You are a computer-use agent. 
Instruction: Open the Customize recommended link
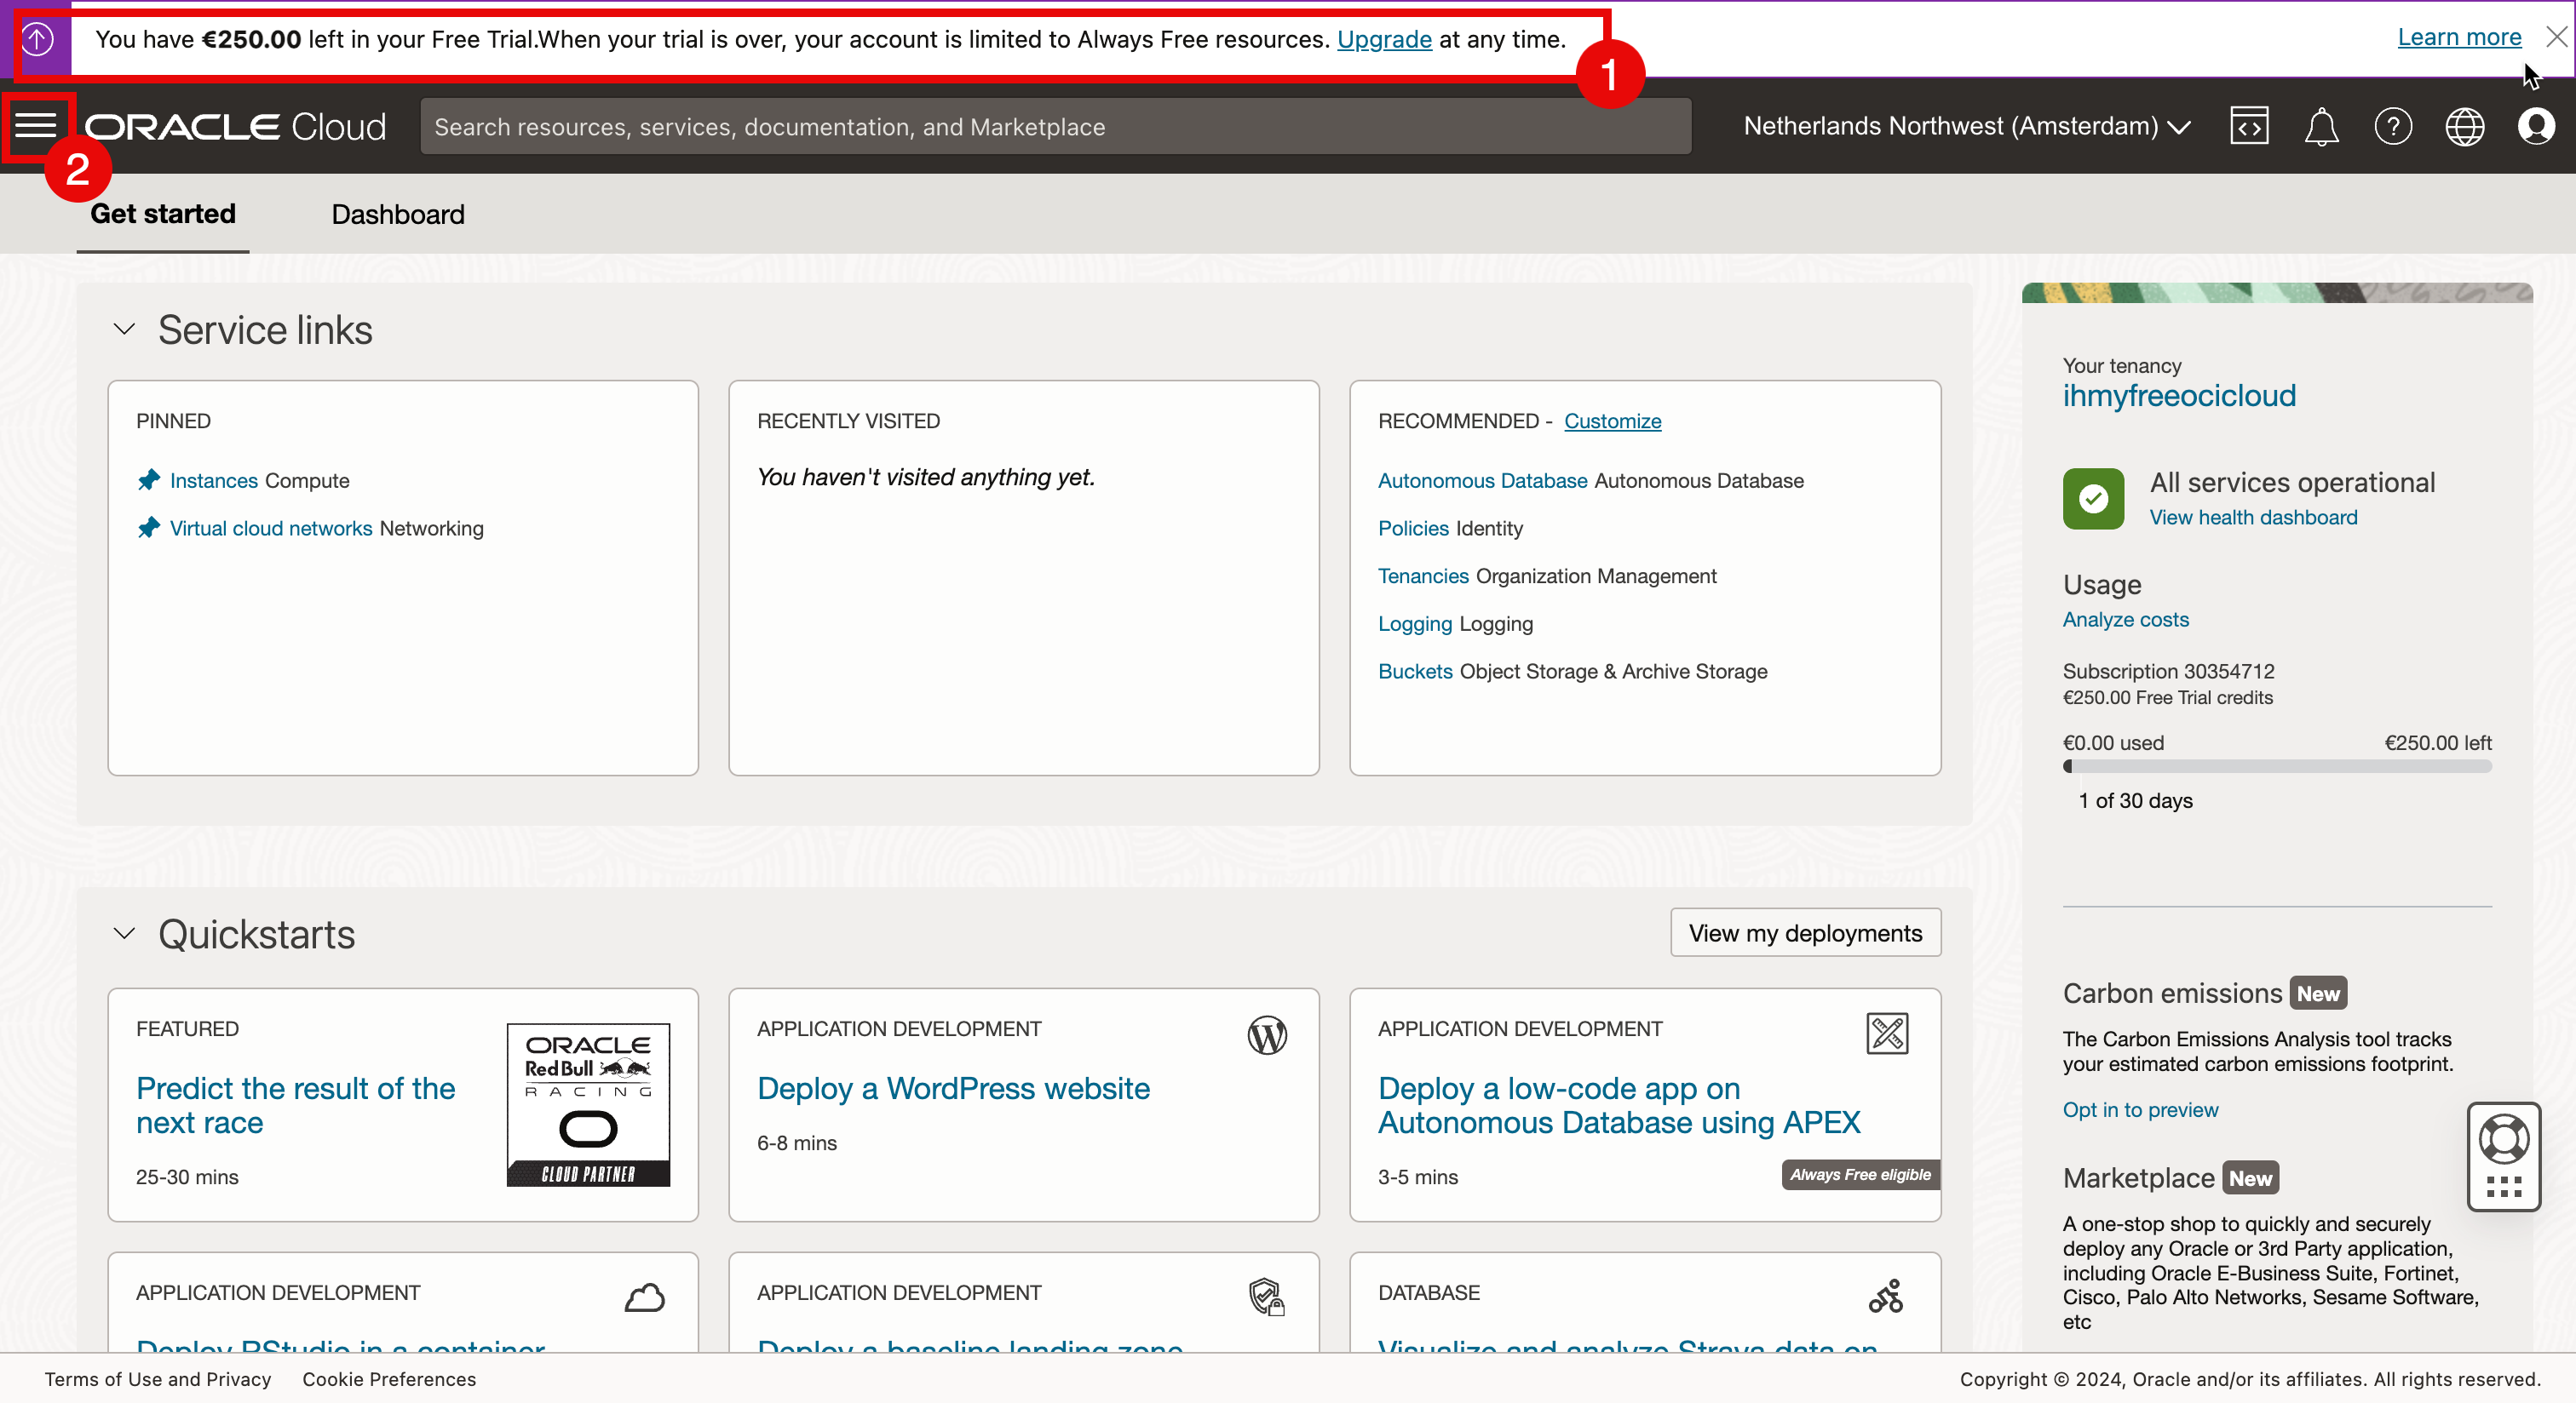(x=1612, y=421)
